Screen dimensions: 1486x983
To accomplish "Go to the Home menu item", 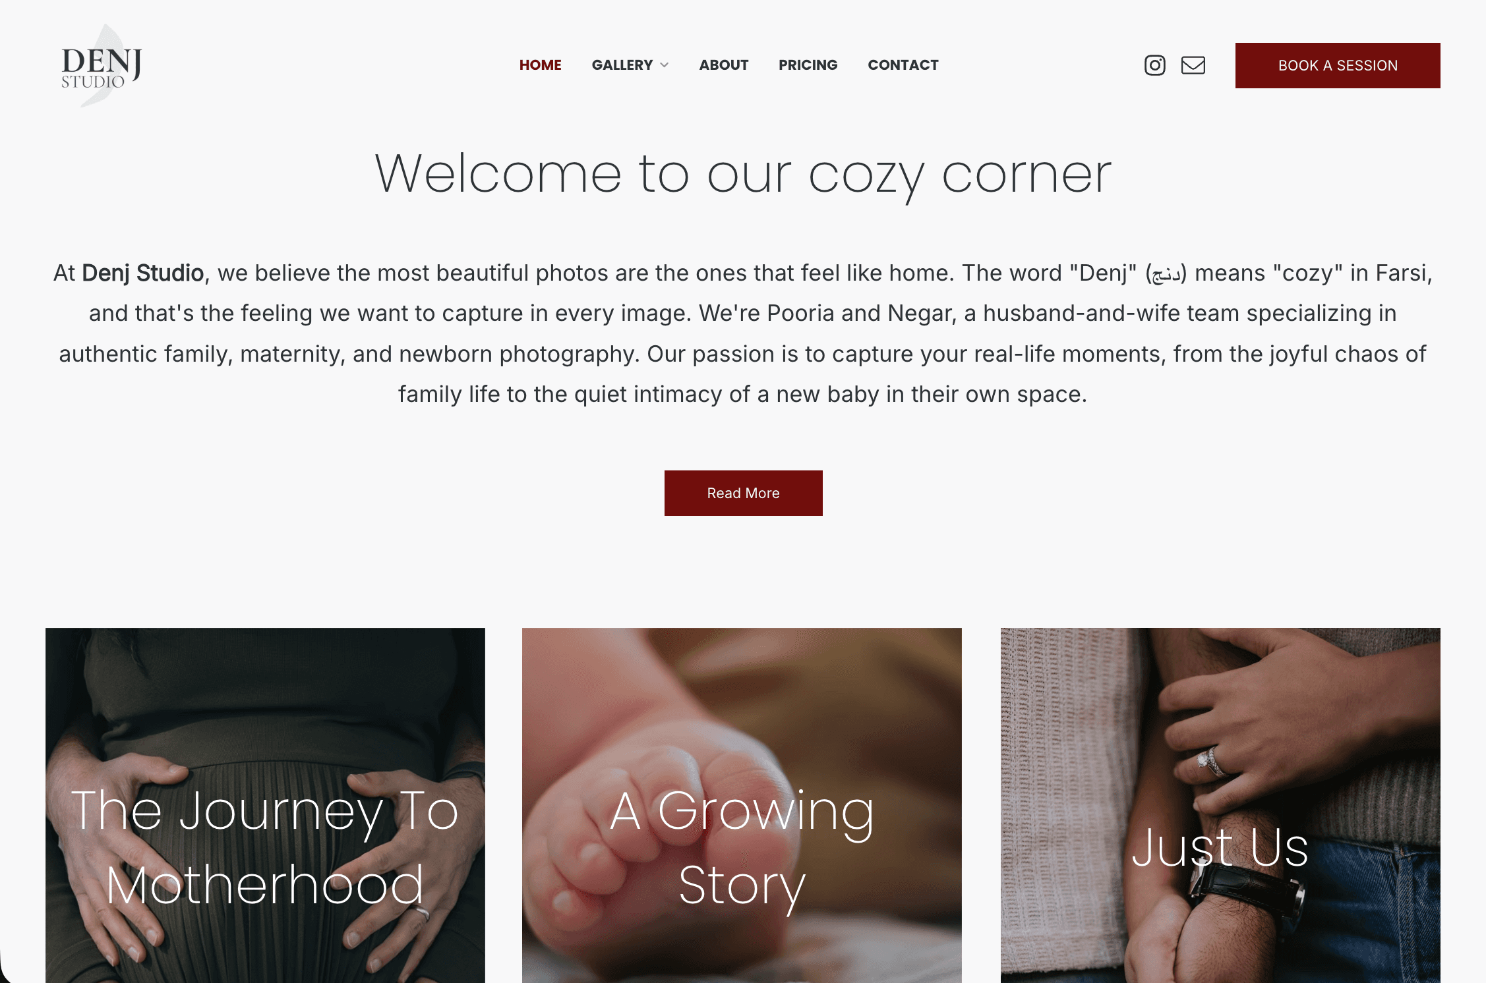I will click(540, 65).
